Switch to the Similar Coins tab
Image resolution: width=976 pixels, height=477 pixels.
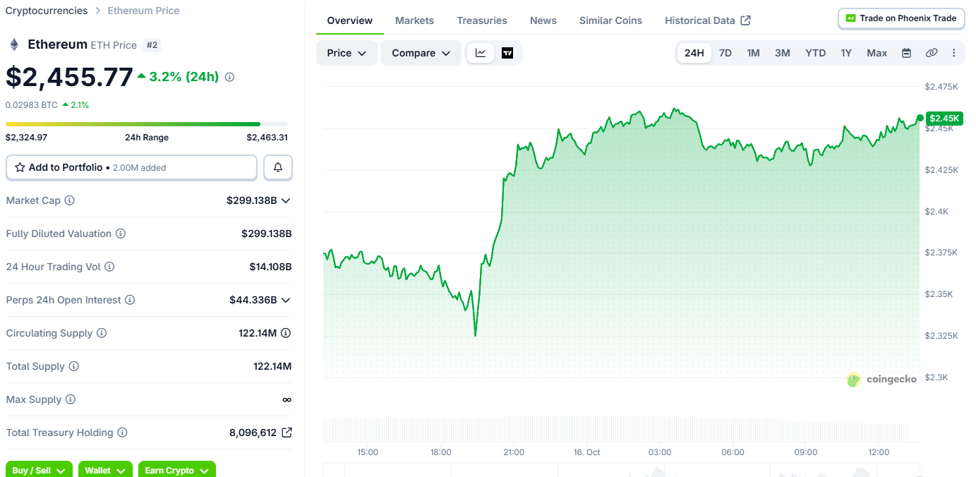(x=611, y=20)
